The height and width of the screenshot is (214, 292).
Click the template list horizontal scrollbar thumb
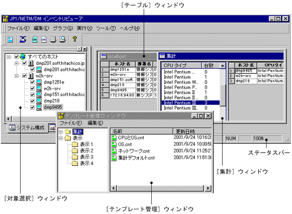click(x=160, y=188)
